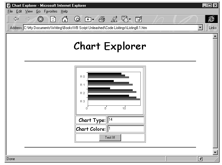The image size is (222, 165).
Task: Refresh the current page
Action: click(53, 19)
